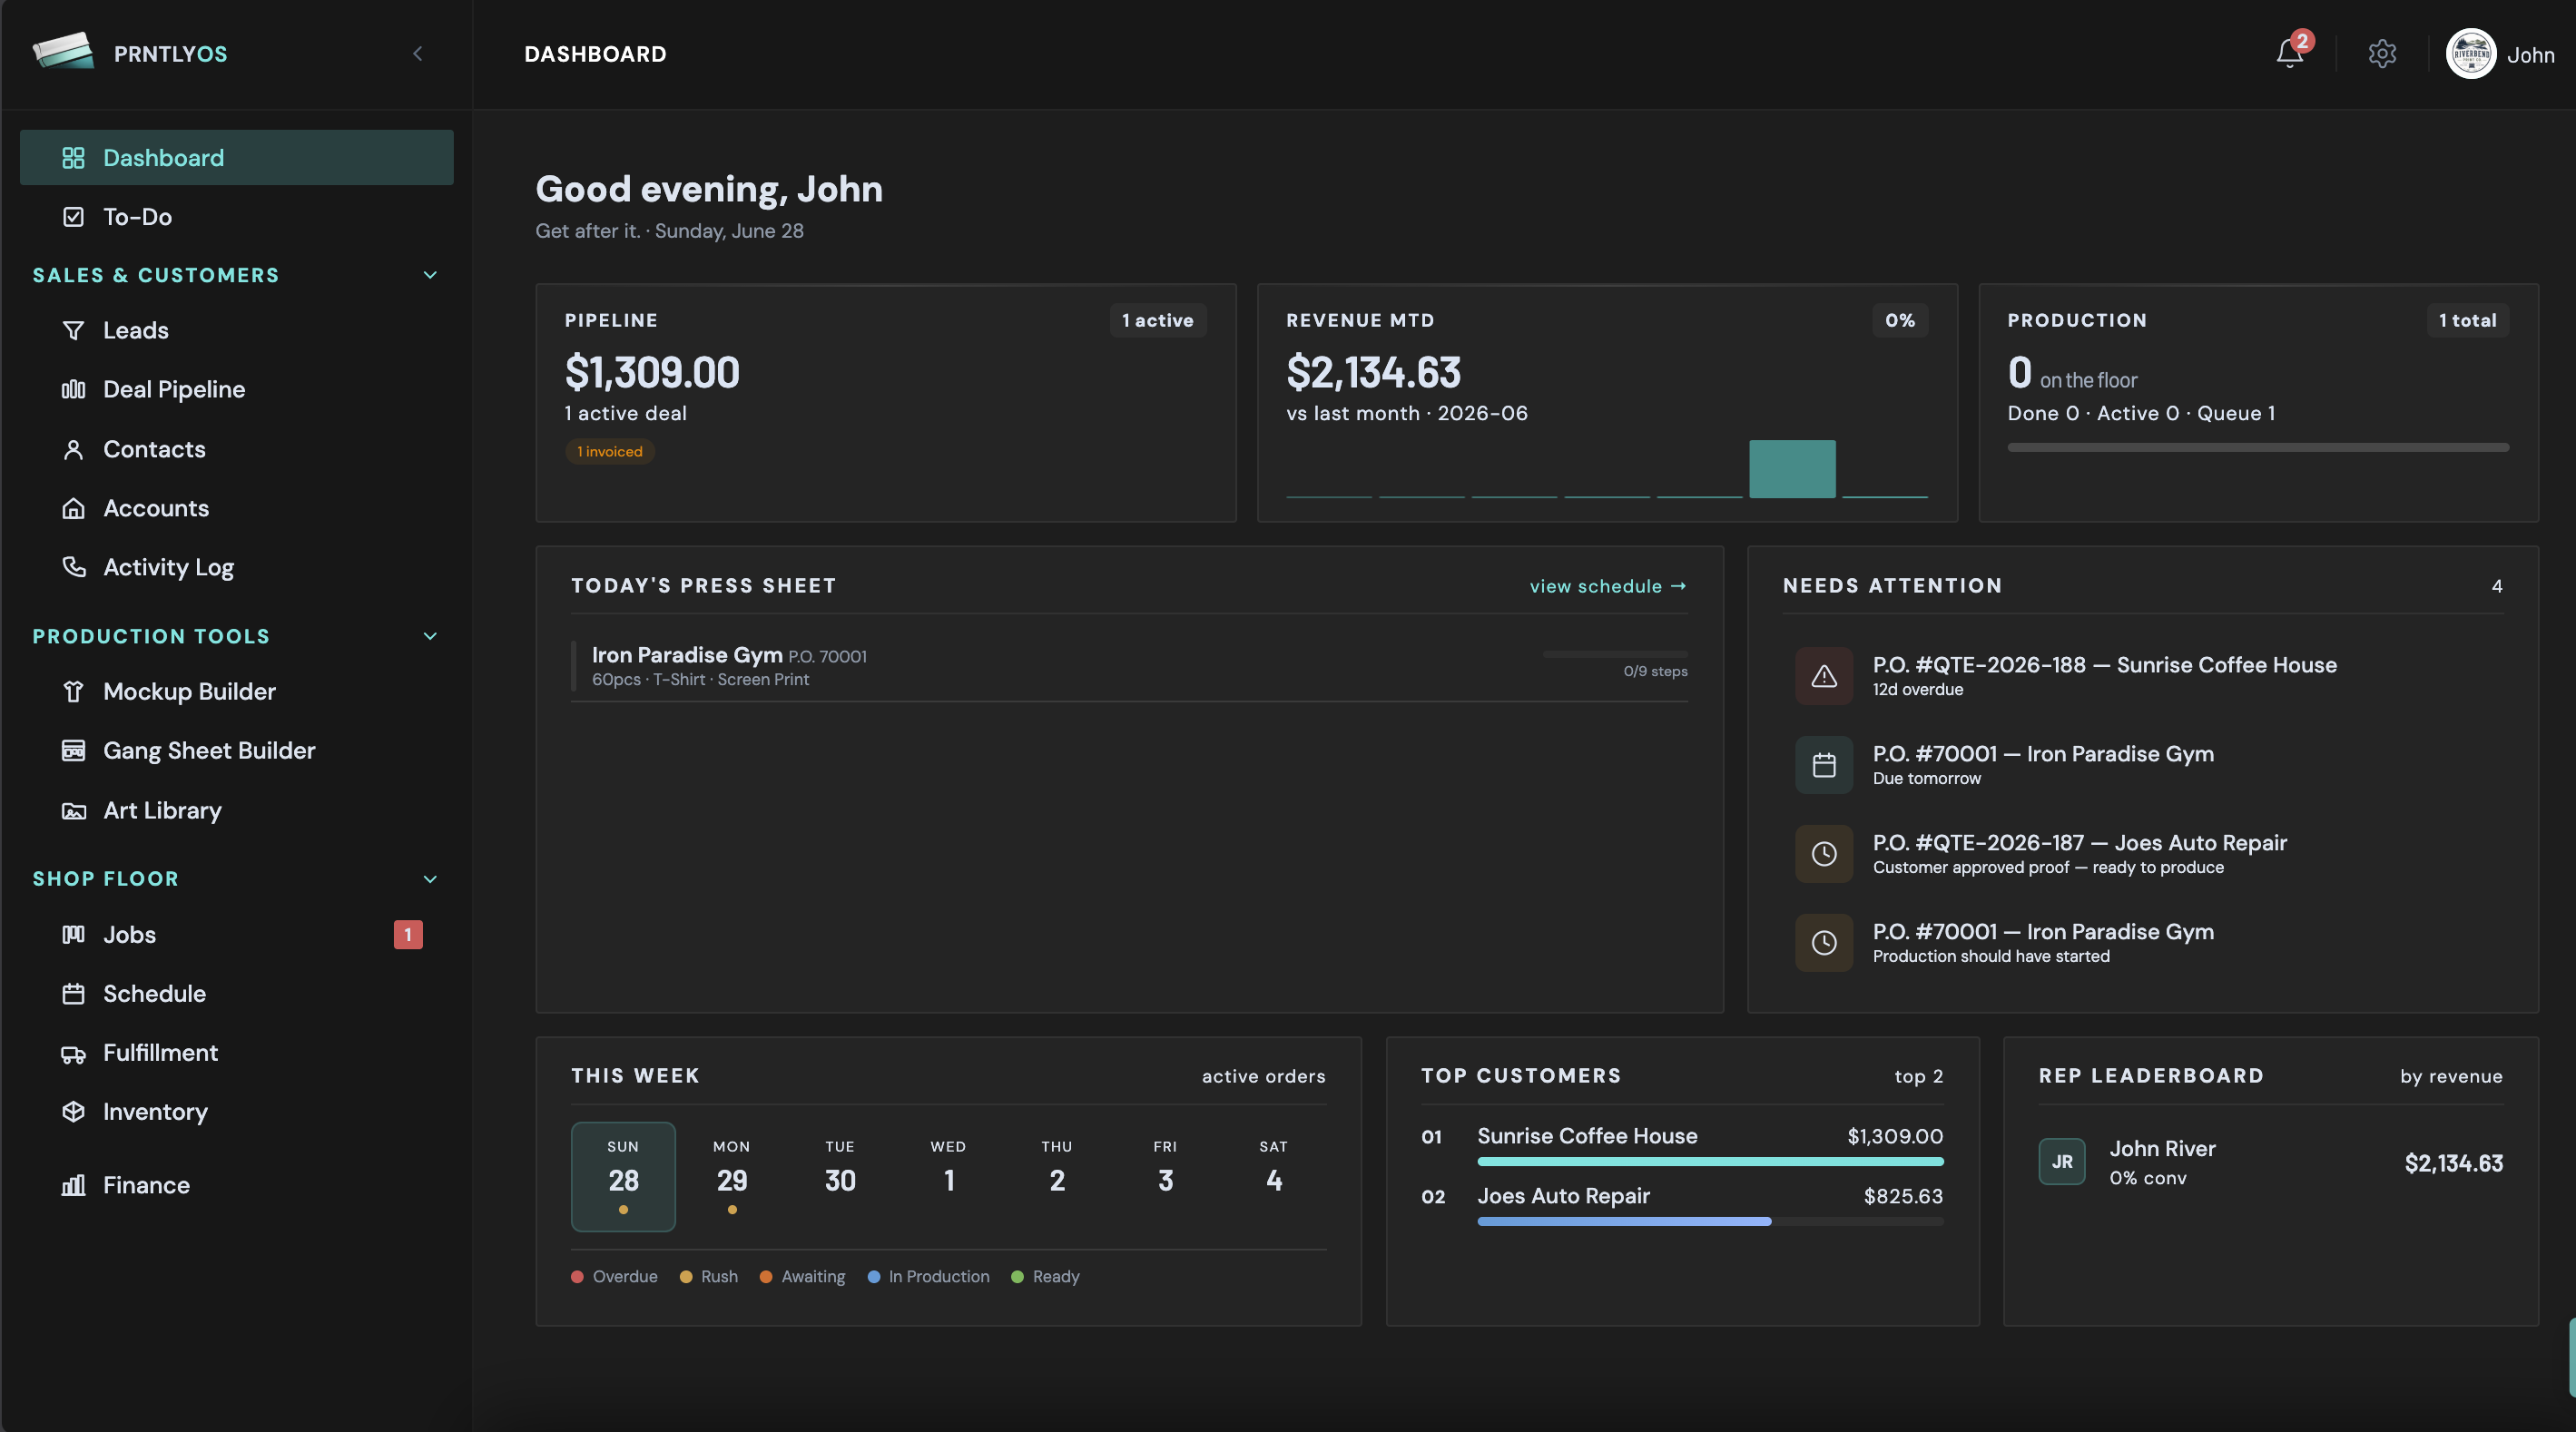This screenshot has width=2576, height=1432.
Task: Click the To-Do checkbox icon
Action: click(73, 217)
